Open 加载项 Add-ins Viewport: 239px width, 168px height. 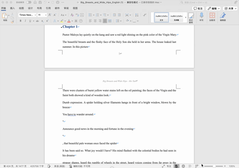tap(212, 17)
